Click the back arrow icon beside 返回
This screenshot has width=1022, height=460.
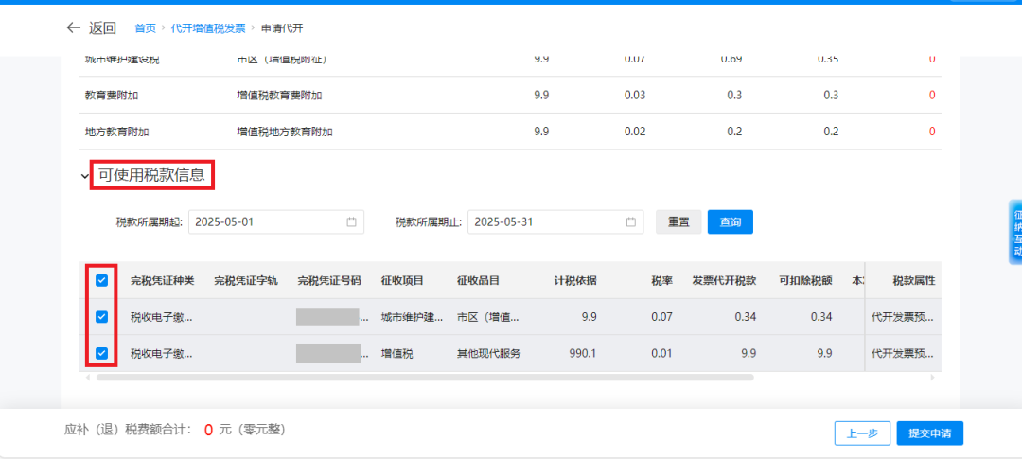[x=74, y=27]
